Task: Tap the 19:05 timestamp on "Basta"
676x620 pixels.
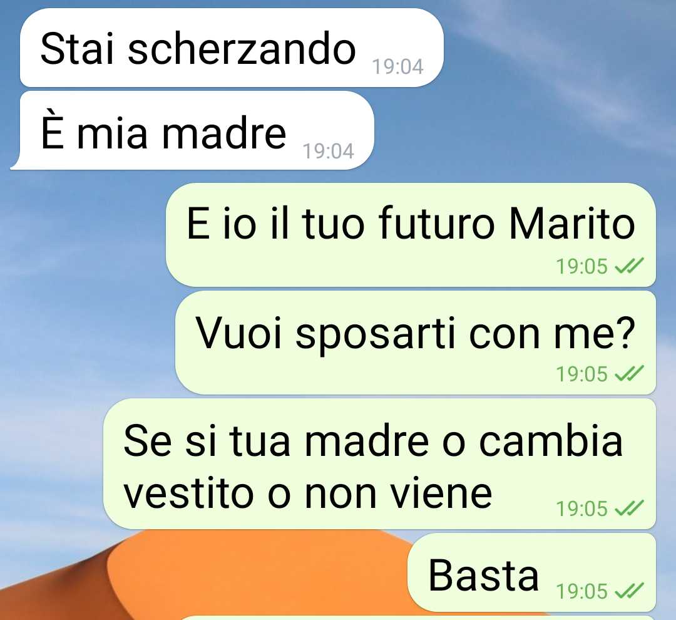Action: (581, 591)
